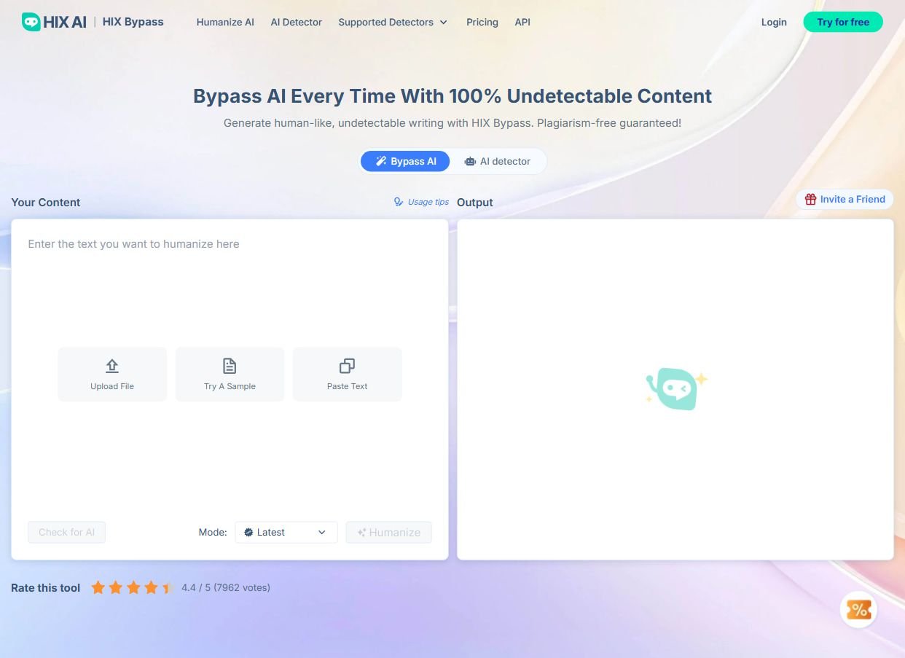Click the discount coupon percent icon

point(858,610)
